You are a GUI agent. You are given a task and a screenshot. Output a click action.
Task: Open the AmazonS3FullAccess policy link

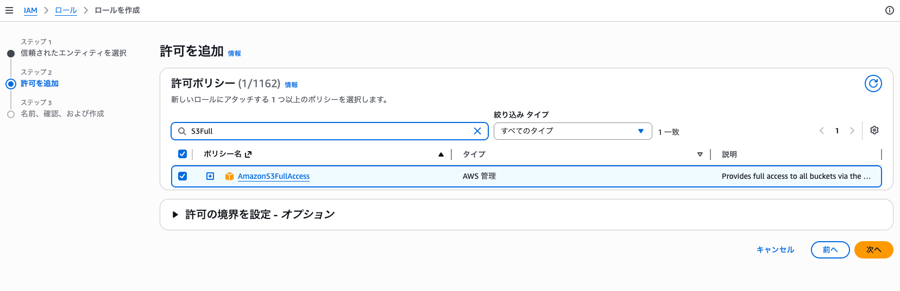click(x=274, y=176)
